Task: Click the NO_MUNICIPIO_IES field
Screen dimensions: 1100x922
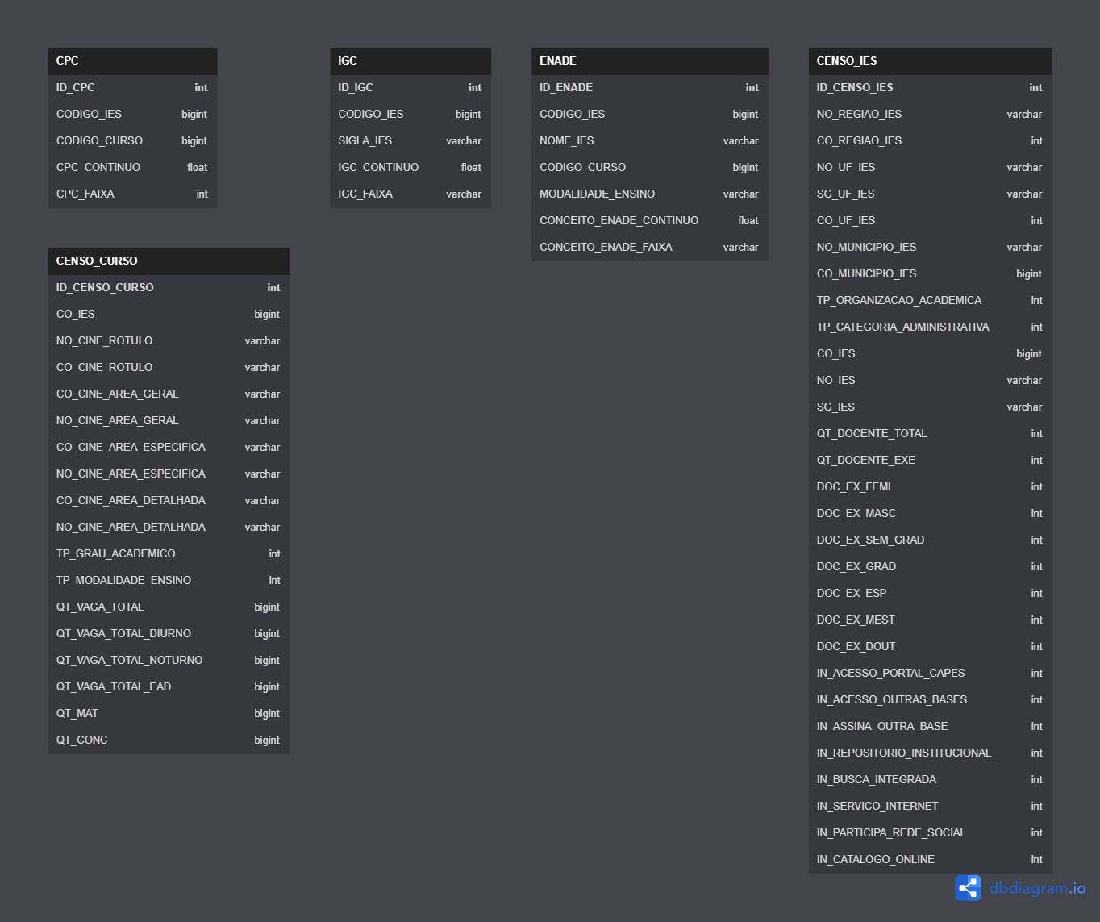Action: [x=931, y=248]
